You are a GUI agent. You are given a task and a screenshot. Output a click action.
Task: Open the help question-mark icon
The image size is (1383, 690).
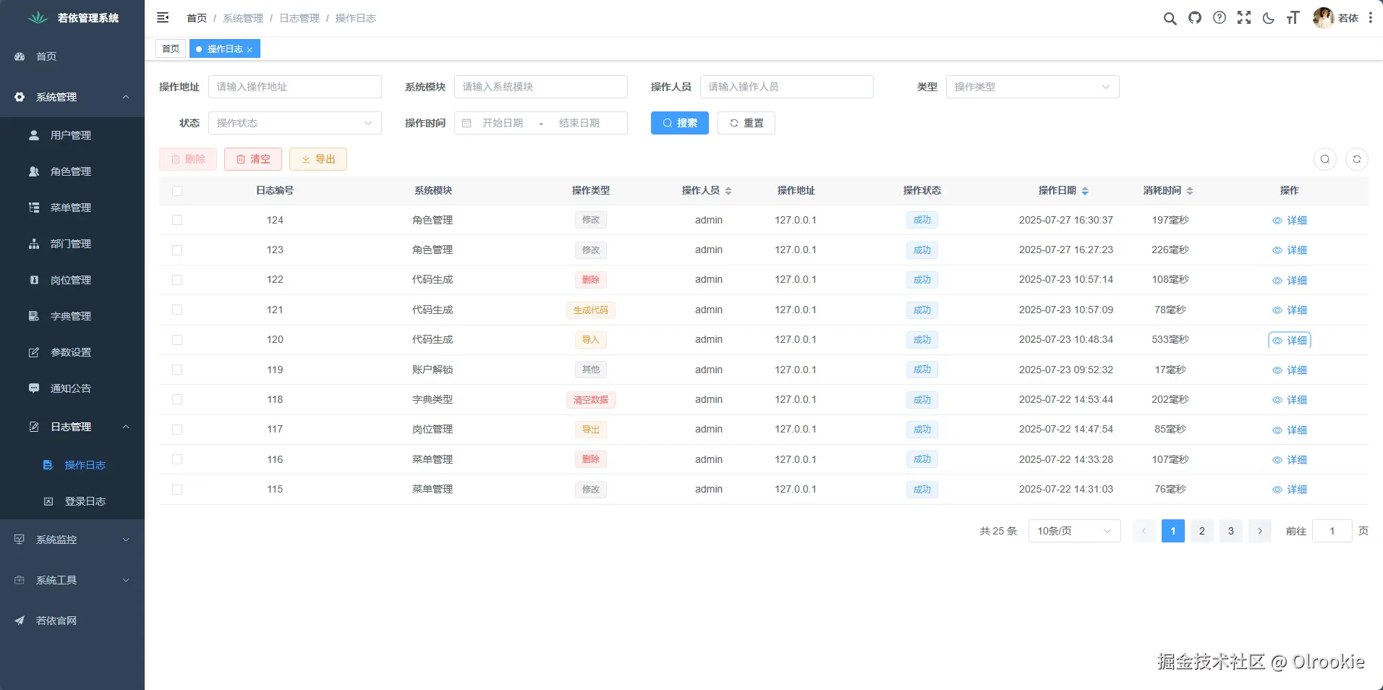pyautogui.click(x=1220, y=18)
